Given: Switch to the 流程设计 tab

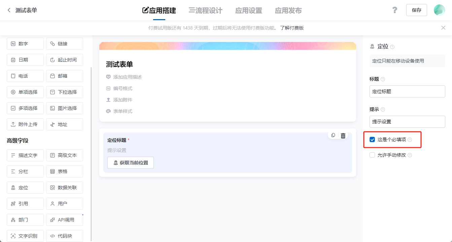Looking at the screenshot, I should (x=205, y=10).
